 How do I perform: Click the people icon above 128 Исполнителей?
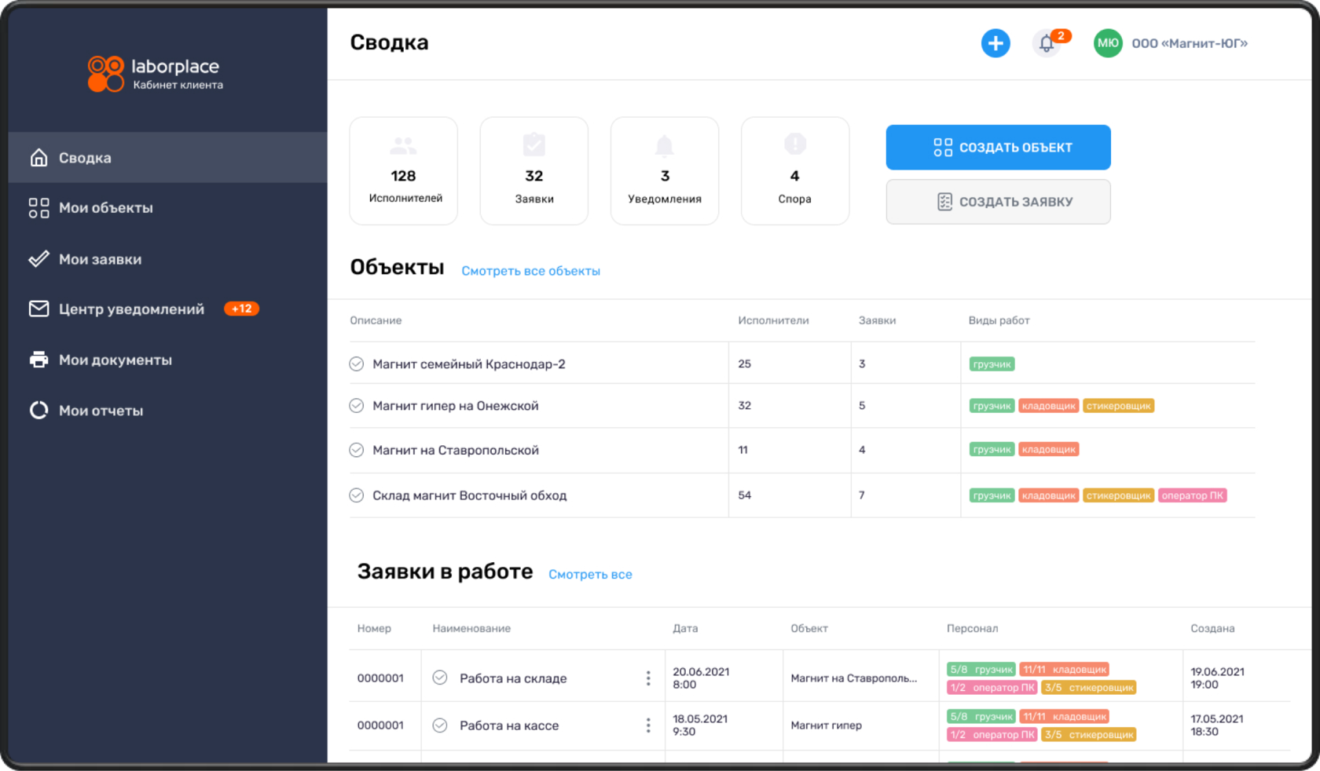(403, 145)
